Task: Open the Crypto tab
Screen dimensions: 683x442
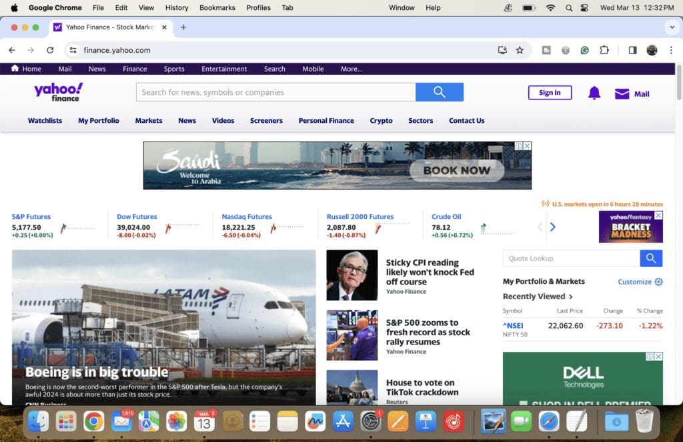Action: point(381,121)
